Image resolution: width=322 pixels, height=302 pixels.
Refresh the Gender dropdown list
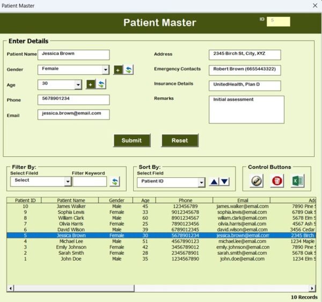coord(128,70)
